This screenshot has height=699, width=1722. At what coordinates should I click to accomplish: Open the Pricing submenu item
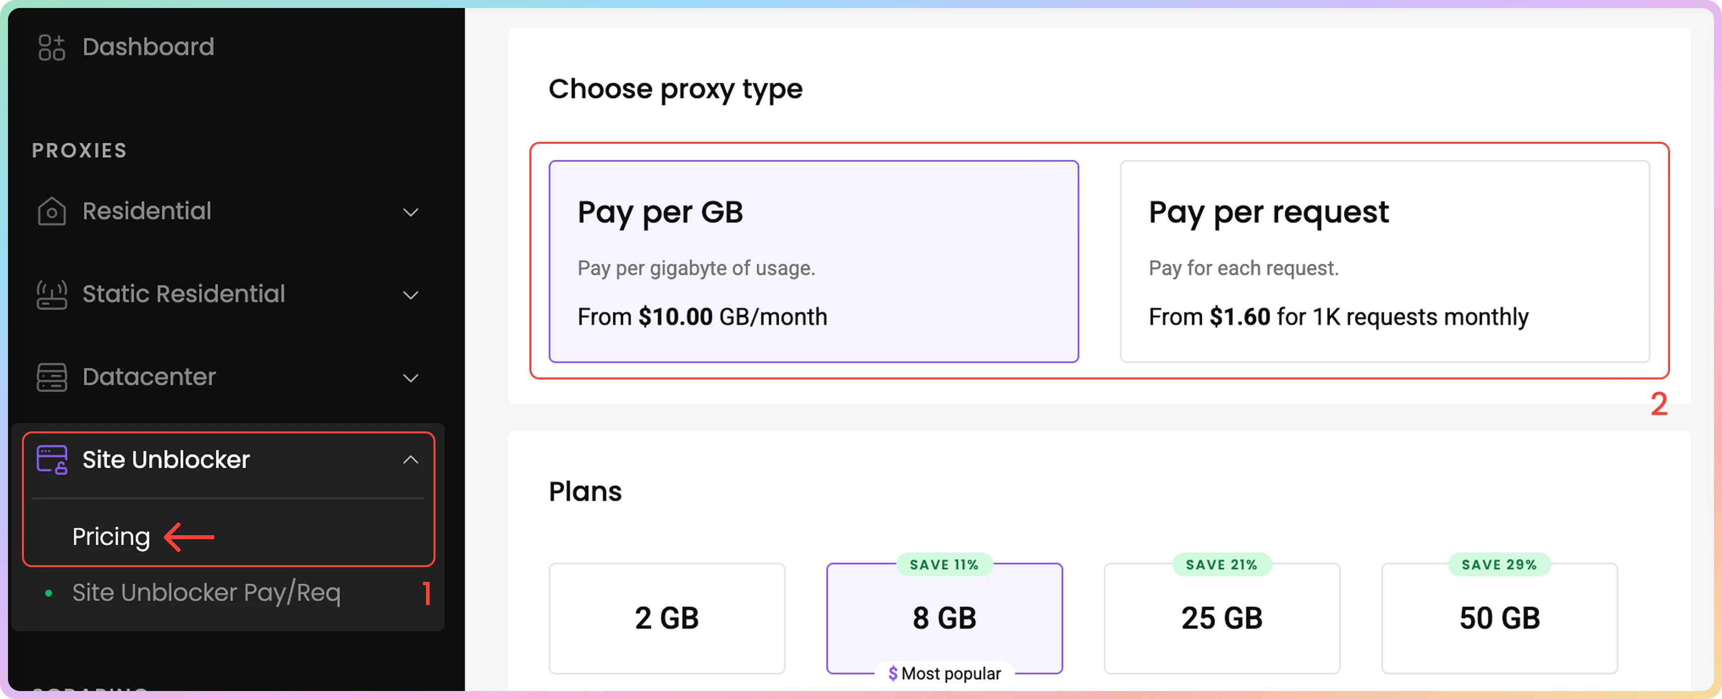(x=111, y=537)
